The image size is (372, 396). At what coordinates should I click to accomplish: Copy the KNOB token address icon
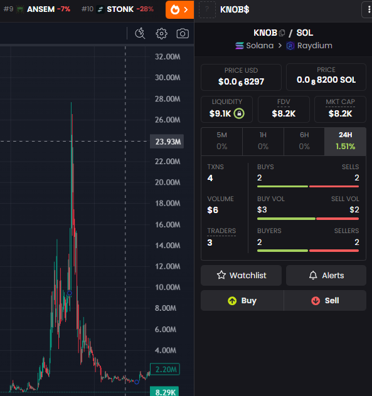[x=282, y=33]
